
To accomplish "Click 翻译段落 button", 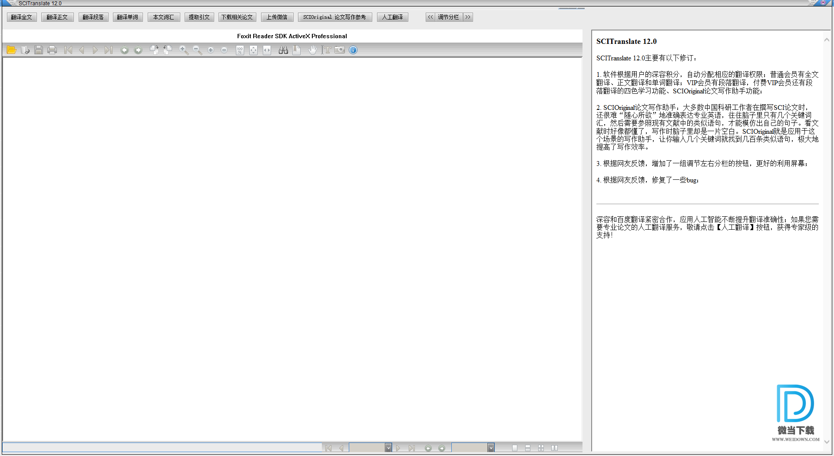I will tap(93, 17).
